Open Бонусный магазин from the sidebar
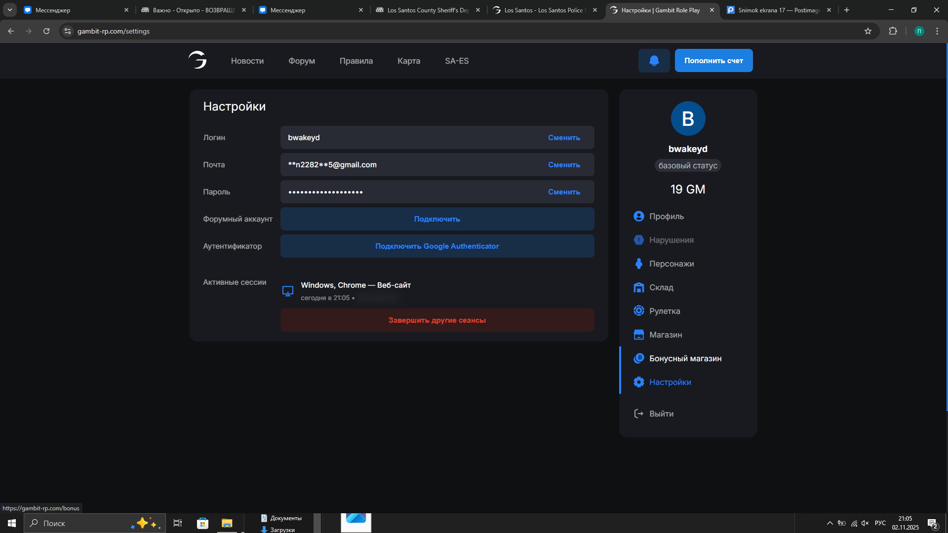 pos(685,358)
